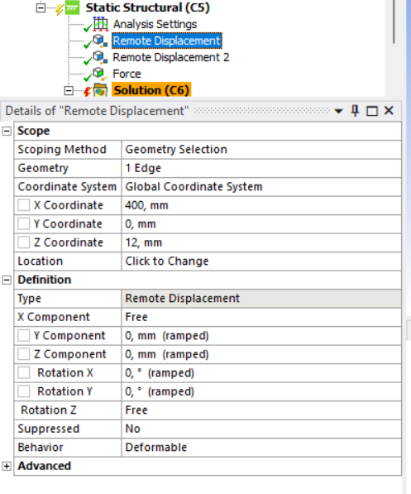Image resolution: width=411 pixels, height=494 pixels.
Task: Click the Geometry '1 Edge' field
Action: (x=261, y=168)
